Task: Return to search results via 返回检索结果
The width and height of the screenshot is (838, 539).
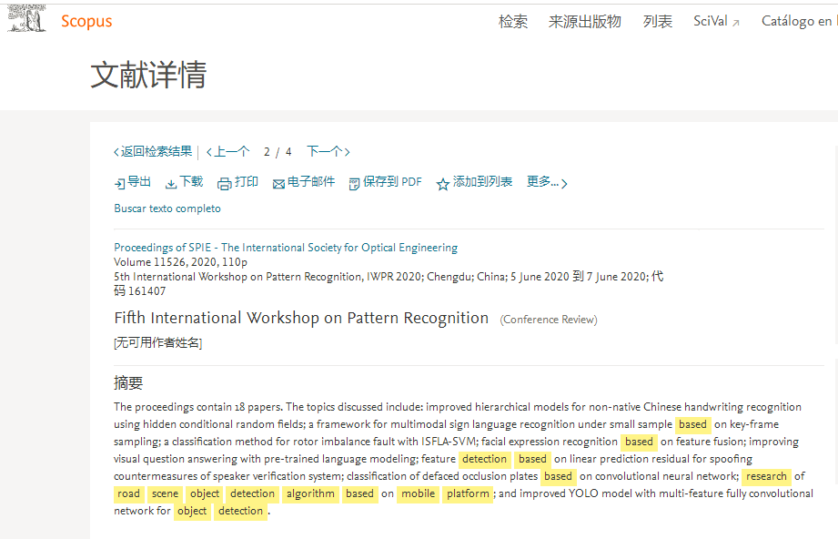Action: (153, 152)
